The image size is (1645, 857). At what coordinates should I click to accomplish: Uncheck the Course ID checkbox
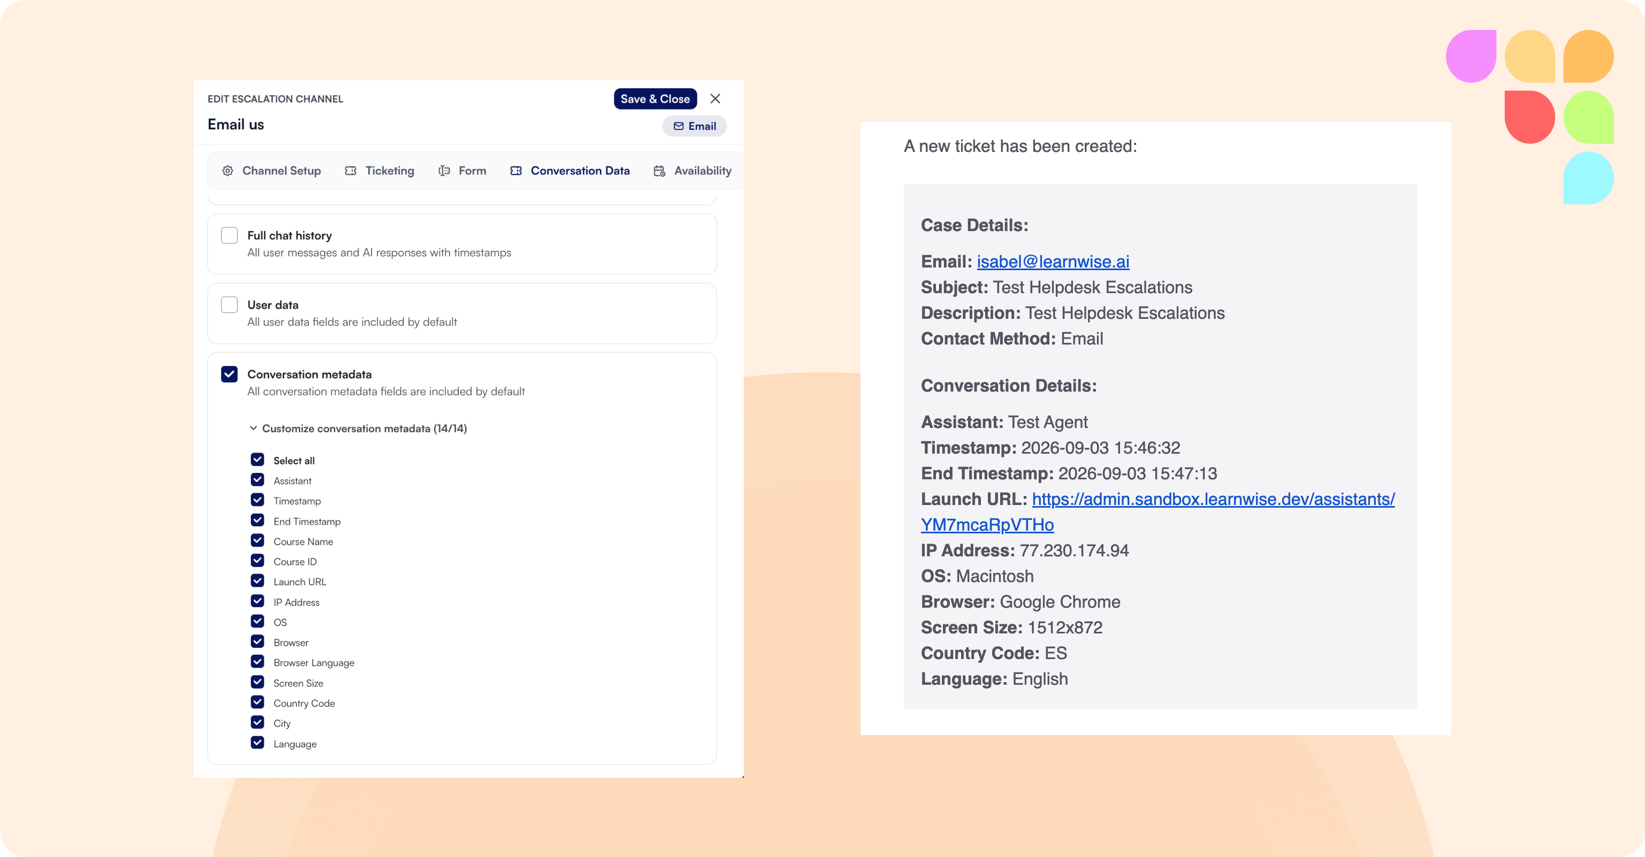tap(257, 561)
